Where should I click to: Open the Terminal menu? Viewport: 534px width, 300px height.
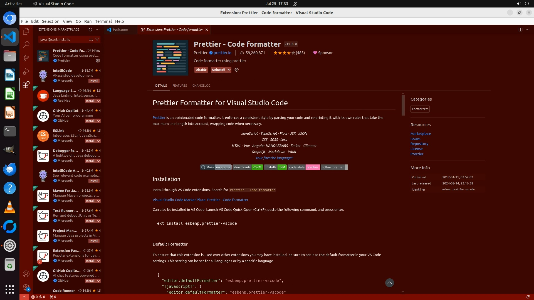coord(103,21)
